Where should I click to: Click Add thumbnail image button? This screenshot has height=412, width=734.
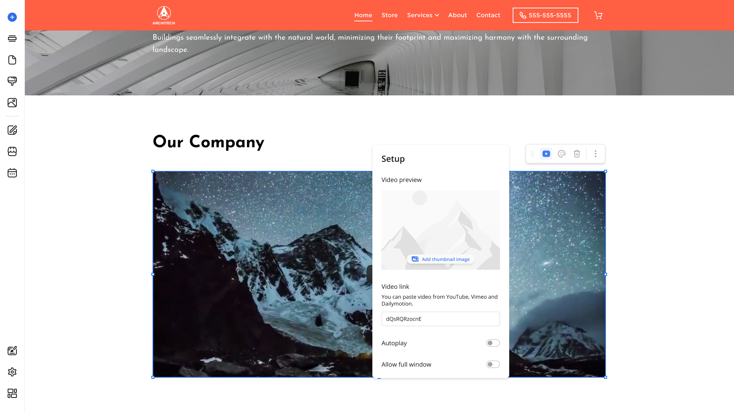[440, 259]
